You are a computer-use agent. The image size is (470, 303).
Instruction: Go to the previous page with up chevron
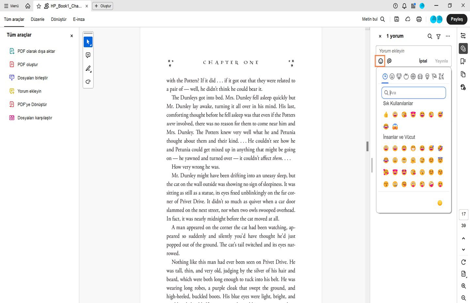tap(463, 238)
